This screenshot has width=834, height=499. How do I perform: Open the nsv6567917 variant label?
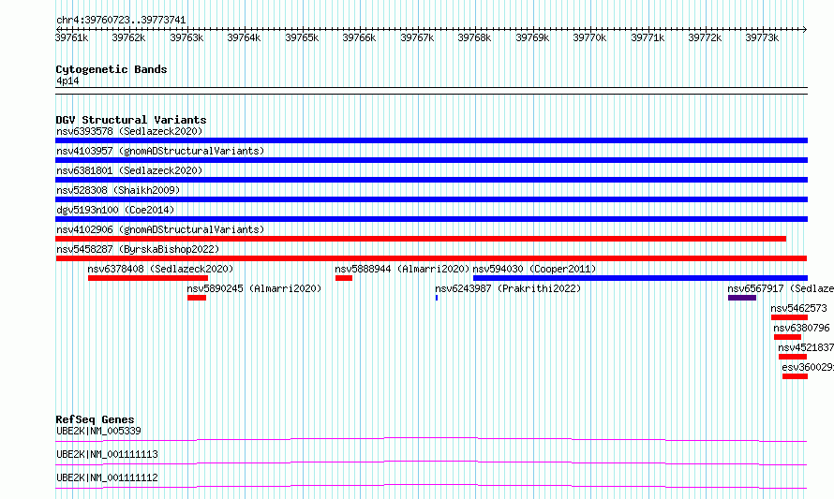point(781,288)
